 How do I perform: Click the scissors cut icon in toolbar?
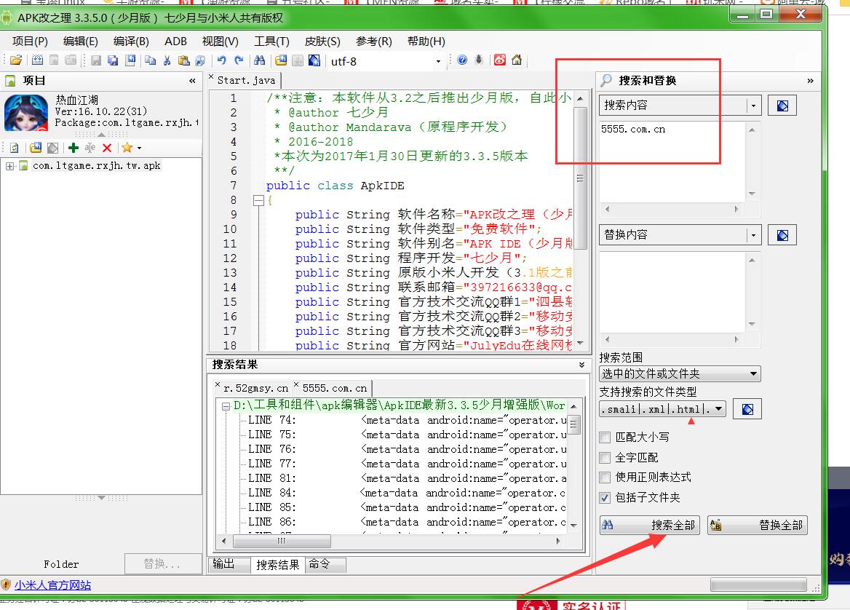[x=167, y=61]
